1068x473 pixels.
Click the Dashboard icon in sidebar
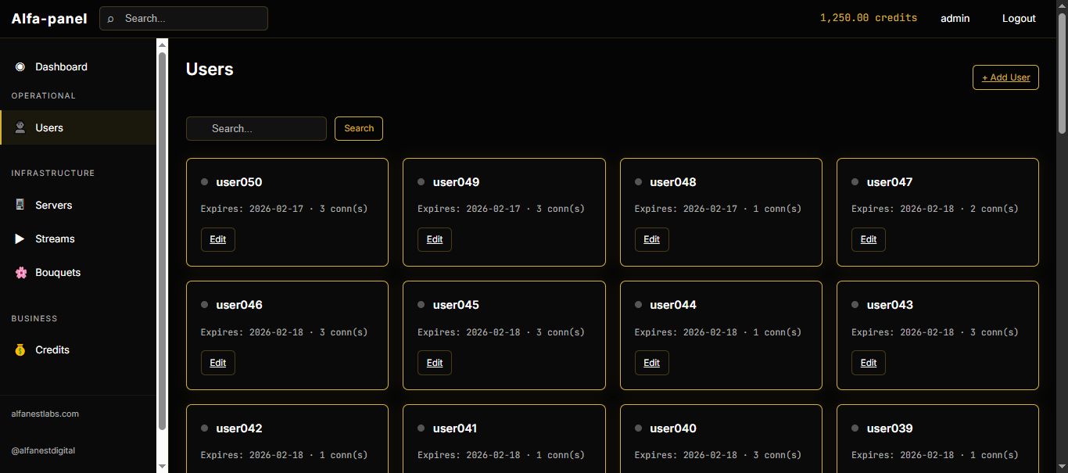[20, 67]
